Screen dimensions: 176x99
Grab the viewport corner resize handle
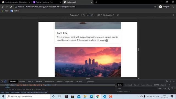point(139,78)
